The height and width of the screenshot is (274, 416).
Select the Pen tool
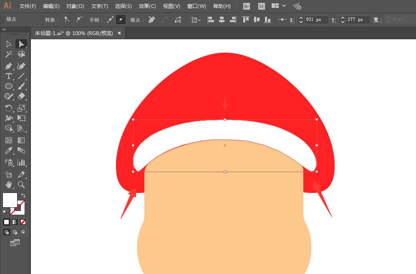coord(9,66)
